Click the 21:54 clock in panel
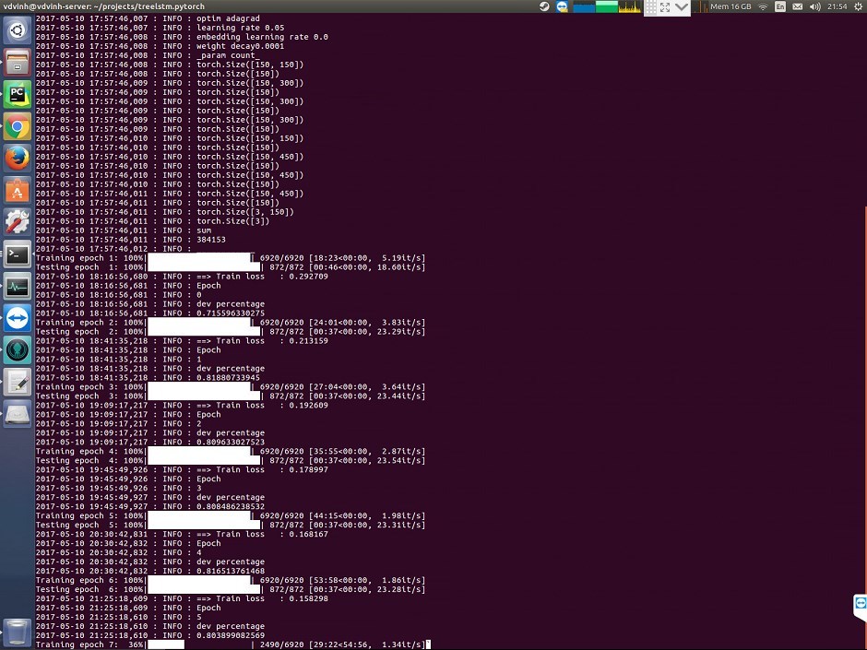The width and height of the screenshot is (867, 650). coord(837,7)
